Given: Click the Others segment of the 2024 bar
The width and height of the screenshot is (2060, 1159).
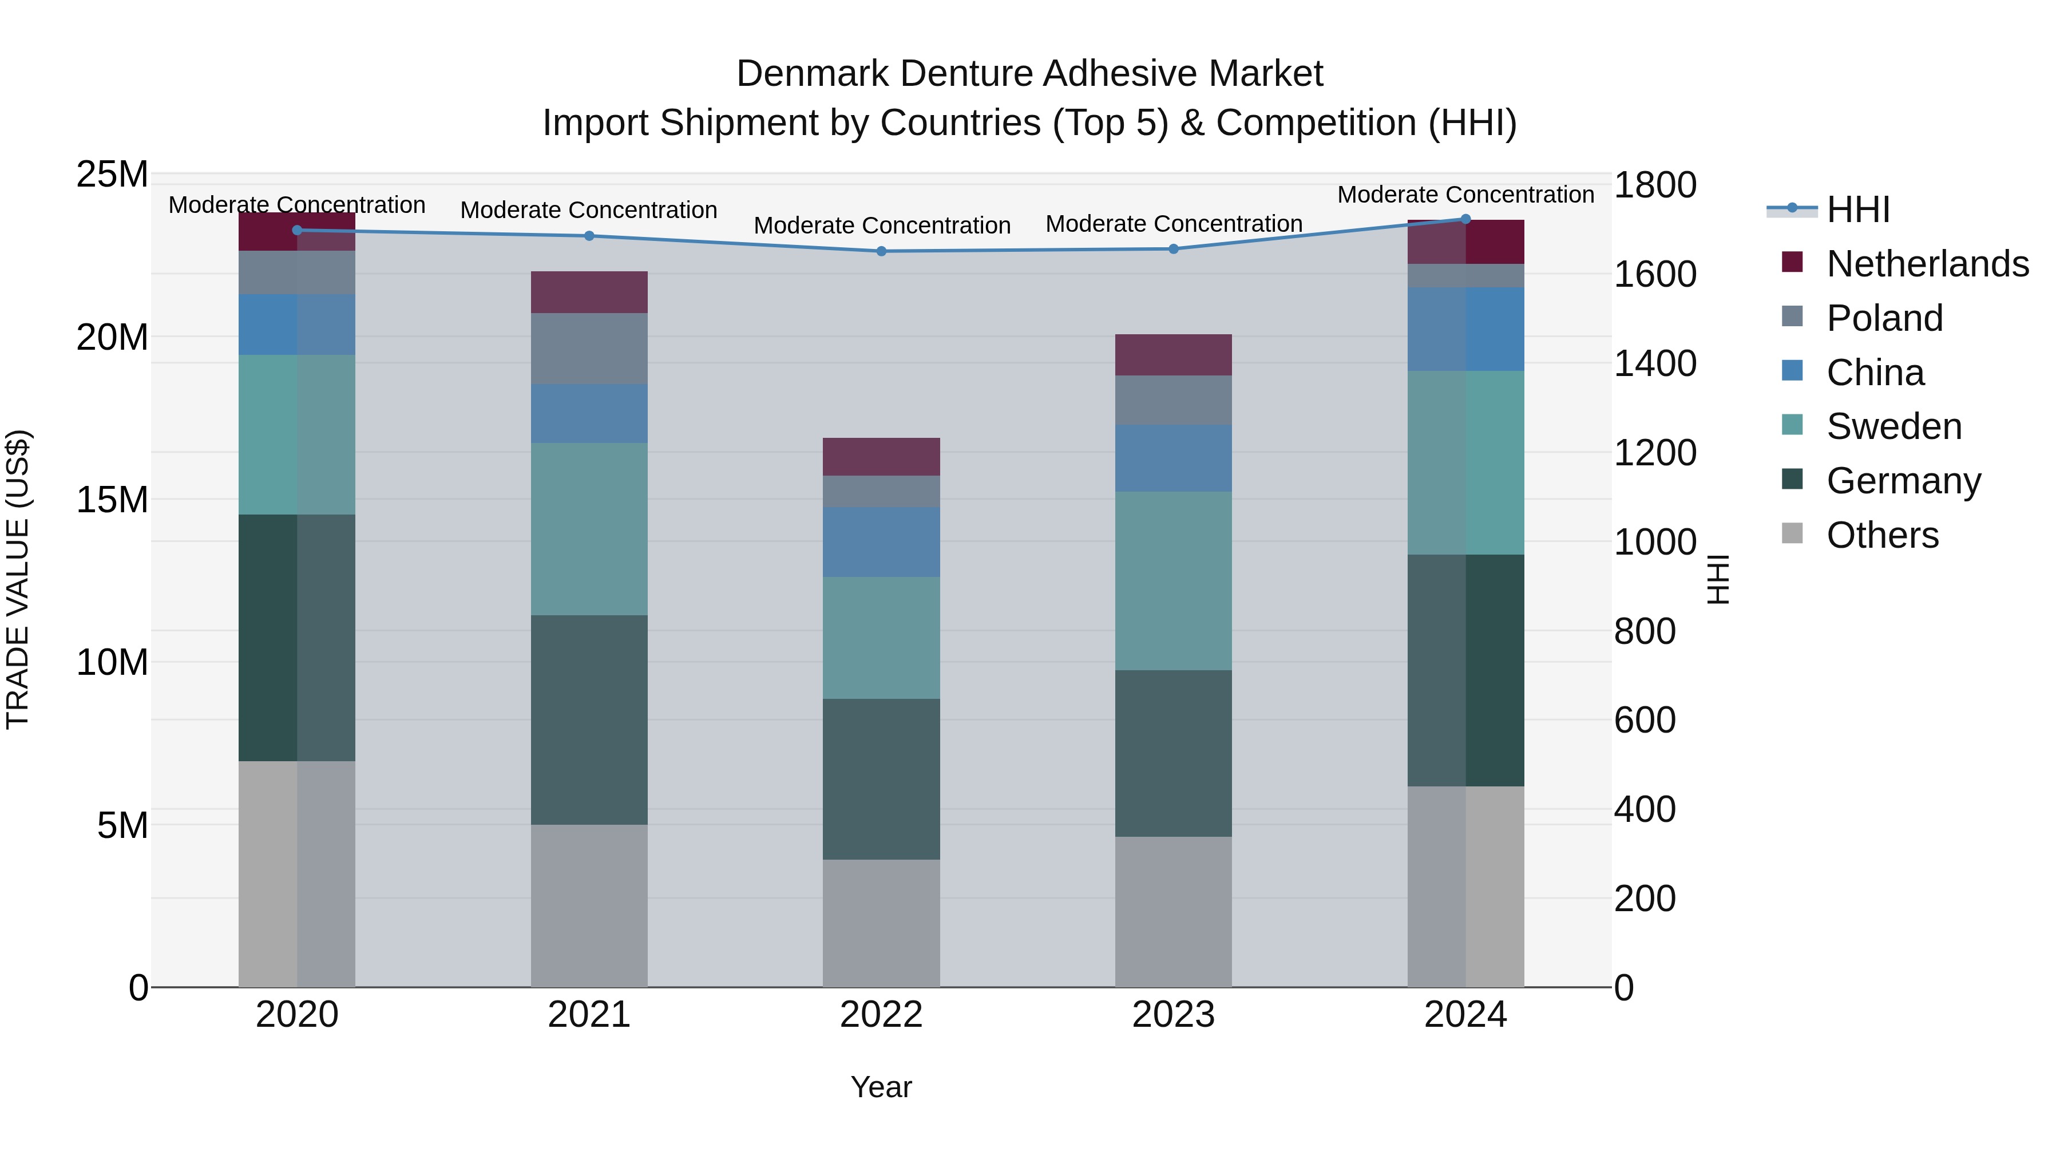Looking at the screenshot, I should (x=1466, y=887).
